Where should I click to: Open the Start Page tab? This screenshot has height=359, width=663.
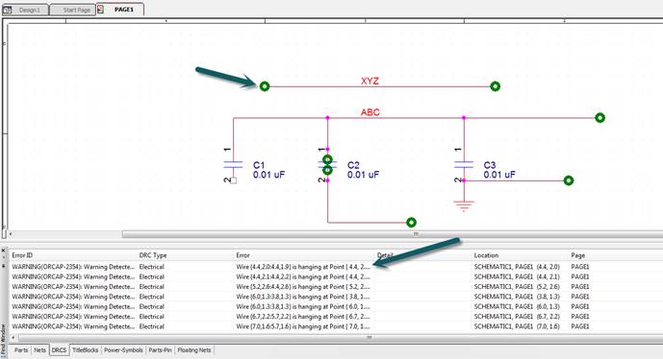(x=72, y=10)
